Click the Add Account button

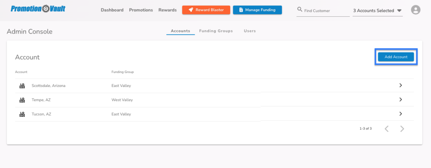coord(396,57)
